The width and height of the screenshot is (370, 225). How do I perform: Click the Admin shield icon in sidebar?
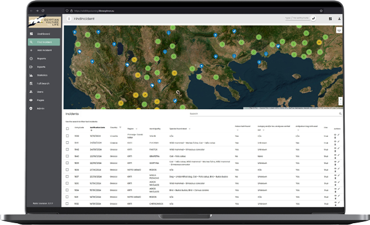[31, 108]
